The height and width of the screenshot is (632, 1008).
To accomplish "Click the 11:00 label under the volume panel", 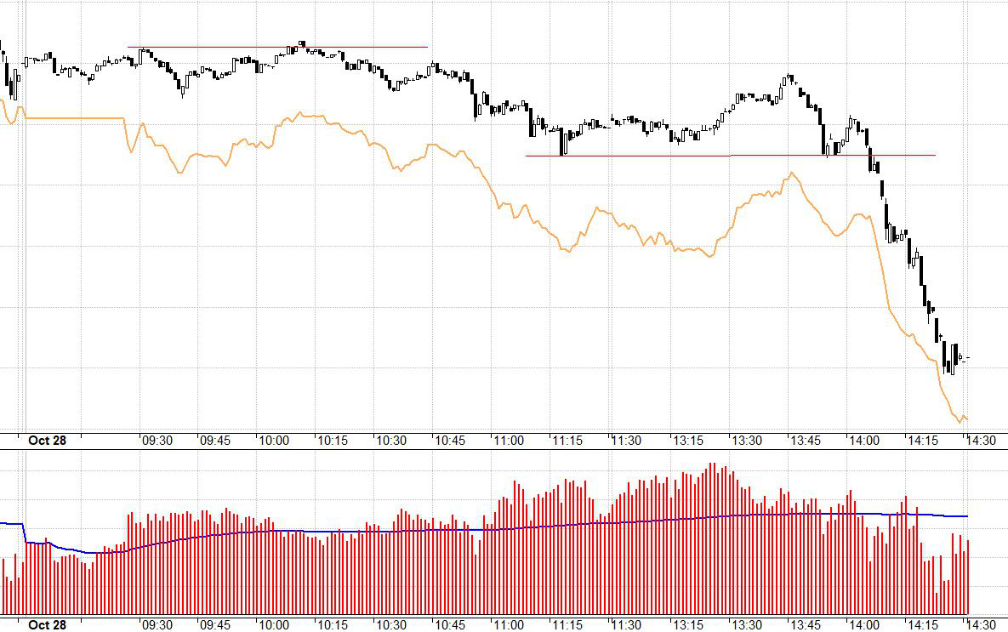I will click(x=509, y=625).
